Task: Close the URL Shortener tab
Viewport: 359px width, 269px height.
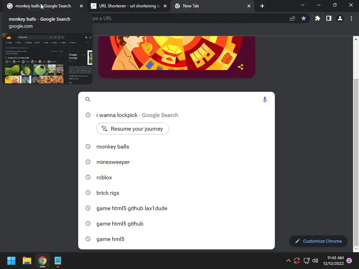Action: coord(165,6)
